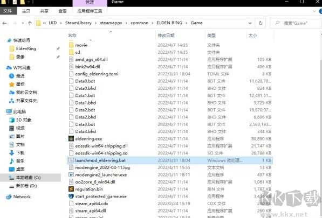The width and height of the screenshot is (322, 218).
Task: Select the Data0.bhd file name
Action: point(85,88)
